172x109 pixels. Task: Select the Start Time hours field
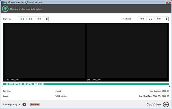(x=22, y=19)
